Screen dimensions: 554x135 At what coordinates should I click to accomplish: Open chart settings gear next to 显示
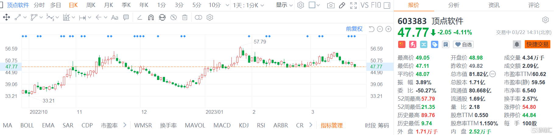coord(301,5)
